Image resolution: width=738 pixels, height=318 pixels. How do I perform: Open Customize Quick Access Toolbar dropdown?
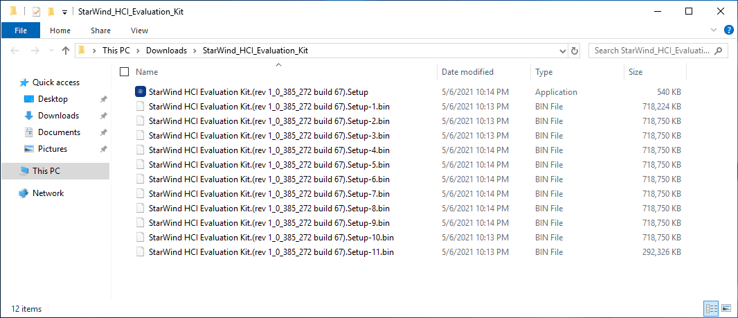(64, 12)
